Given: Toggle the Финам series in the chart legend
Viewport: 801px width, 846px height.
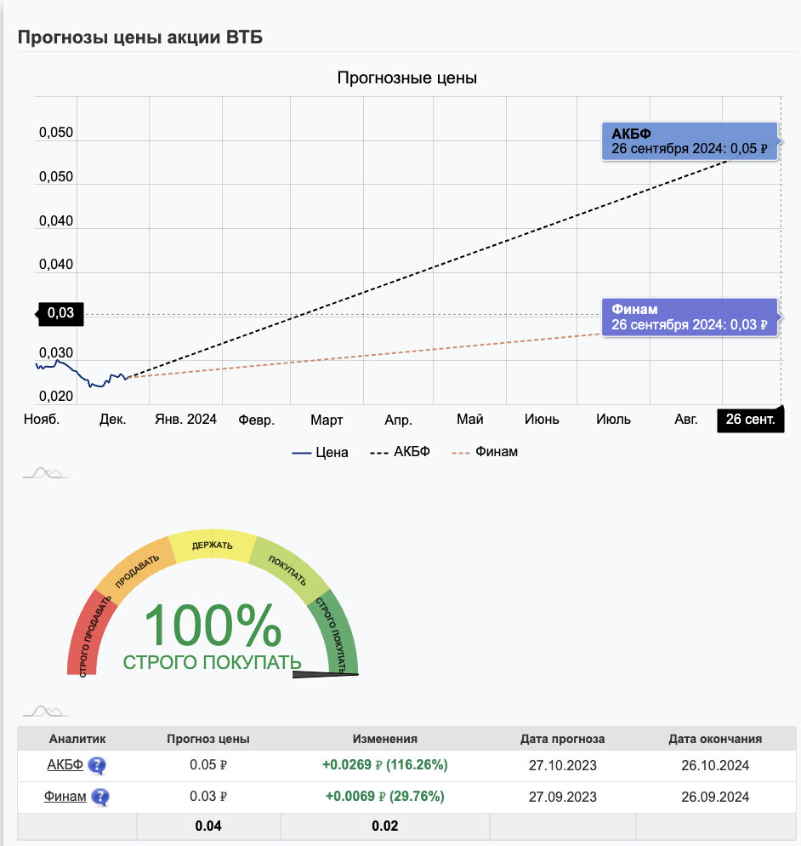Looking at the screenshot, I should pos(485,452).
